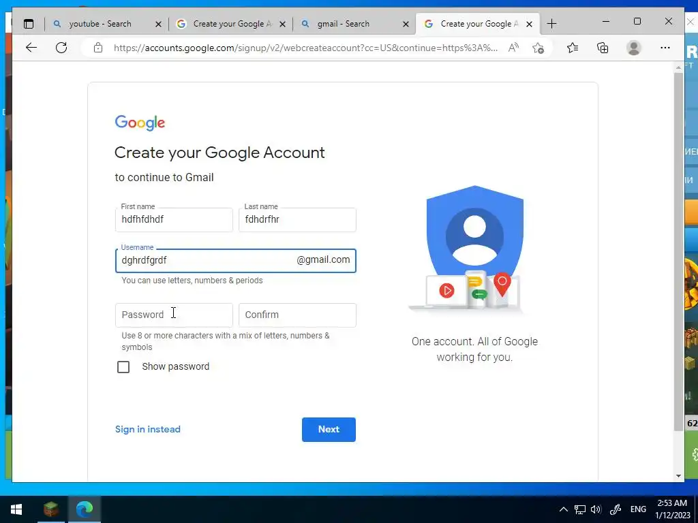The image size is (698, 523).
Task: Open the ENG language indicator
Action: [x=638, y=509]
